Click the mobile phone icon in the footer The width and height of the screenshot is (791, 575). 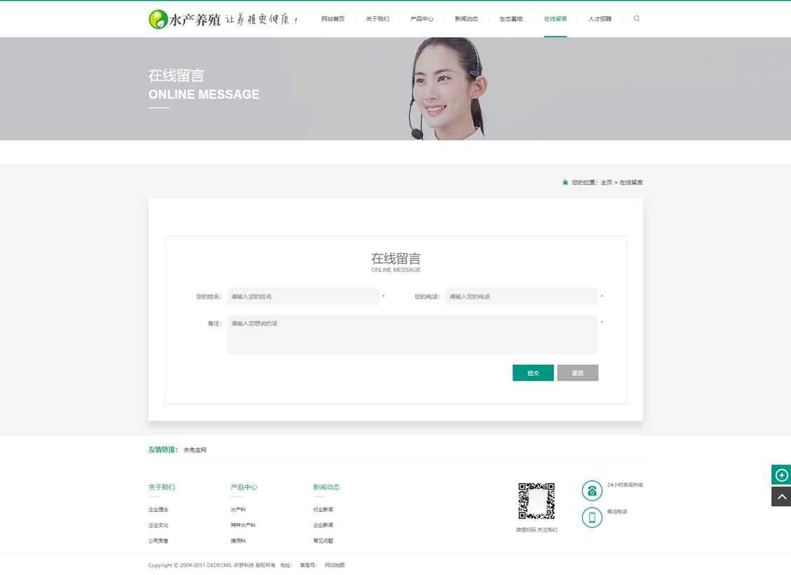[x=592, y=517]
